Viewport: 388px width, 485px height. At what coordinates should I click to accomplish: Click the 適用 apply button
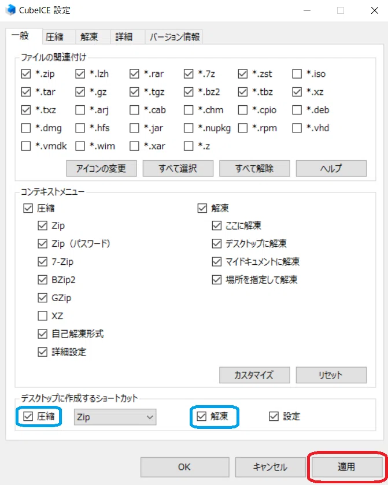(347, 467)
